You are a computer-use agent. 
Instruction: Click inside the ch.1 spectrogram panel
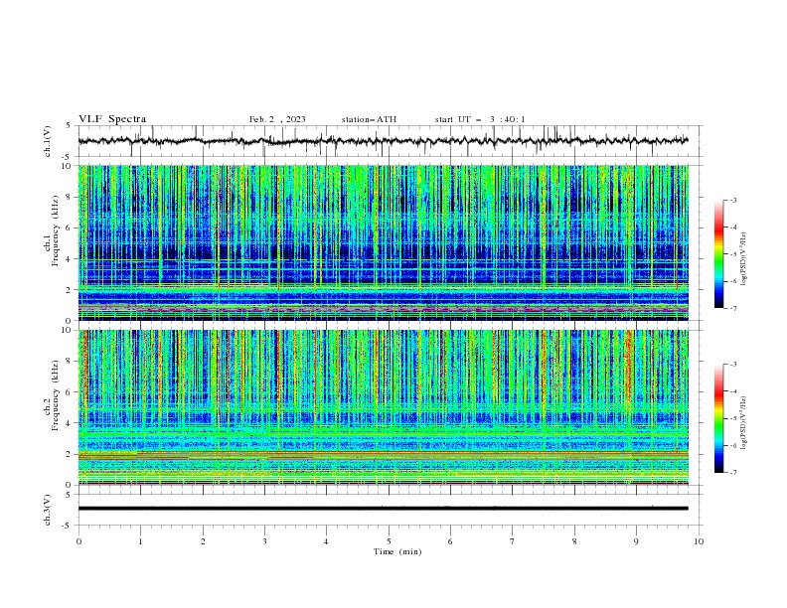(383, 242)
